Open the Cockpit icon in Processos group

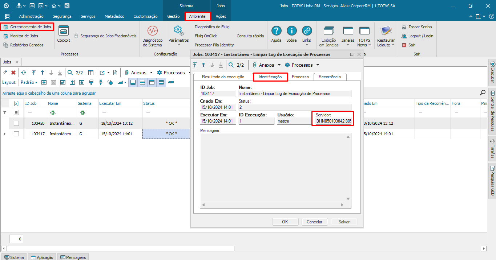[x=64, y=34]
